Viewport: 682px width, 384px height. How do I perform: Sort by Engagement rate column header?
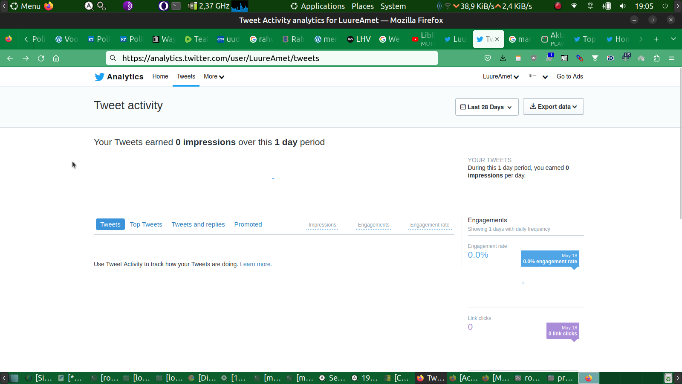(x=430, y=225)
